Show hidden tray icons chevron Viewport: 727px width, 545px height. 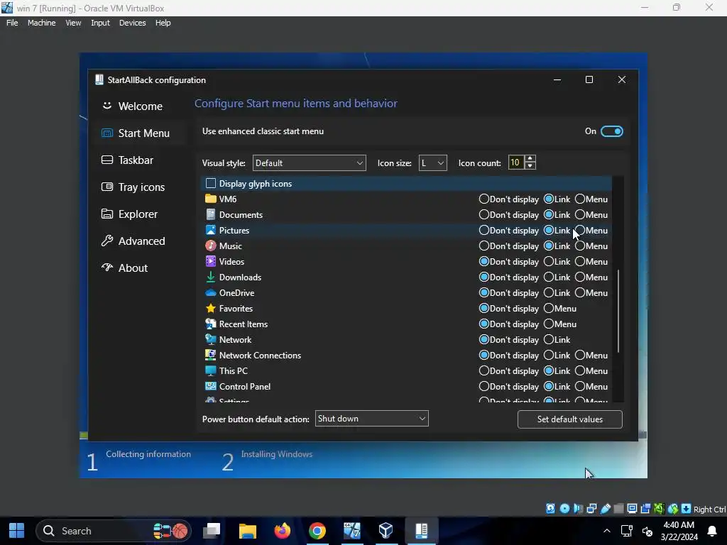pyautogui.click(x=606, y=531)
